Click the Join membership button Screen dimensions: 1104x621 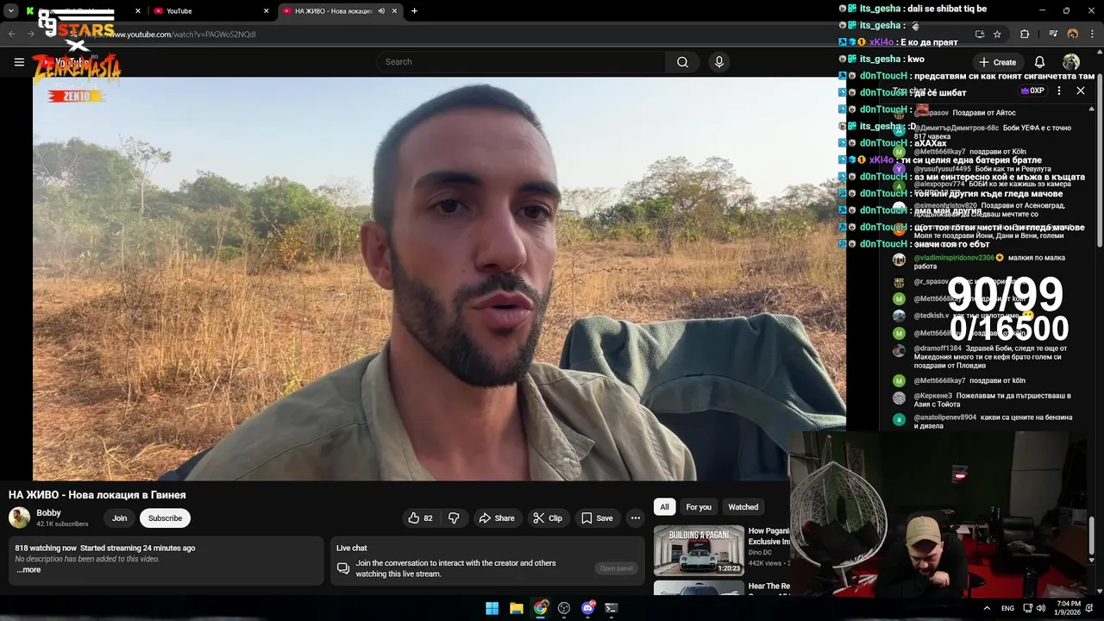(119, 518)
